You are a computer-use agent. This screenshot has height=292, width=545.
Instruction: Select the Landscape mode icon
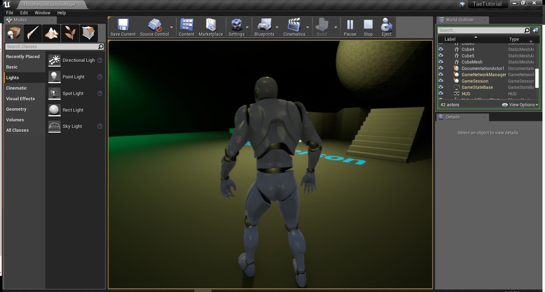51,33
